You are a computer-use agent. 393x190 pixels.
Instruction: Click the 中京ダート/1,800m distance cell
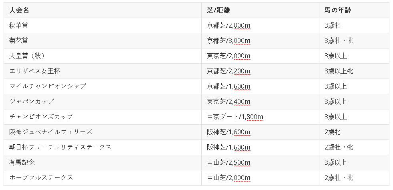235,117
